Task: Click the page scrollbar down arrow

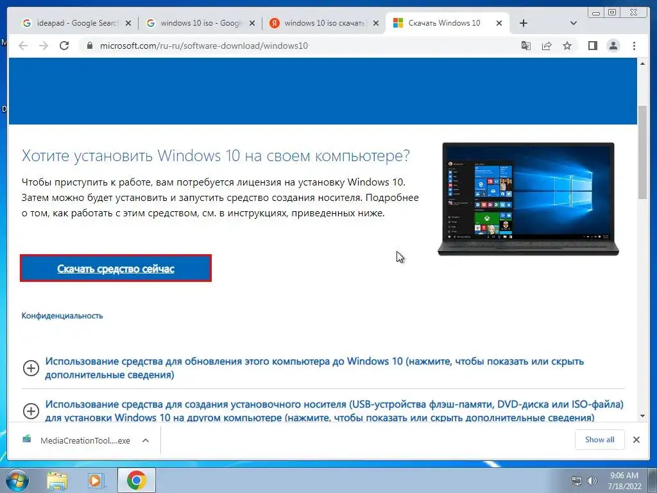Action: 642,416
